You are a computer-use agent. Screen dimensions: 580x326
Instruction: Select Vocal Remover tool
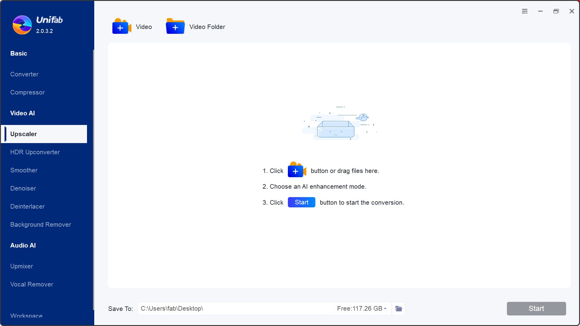[x=32, y=284]
